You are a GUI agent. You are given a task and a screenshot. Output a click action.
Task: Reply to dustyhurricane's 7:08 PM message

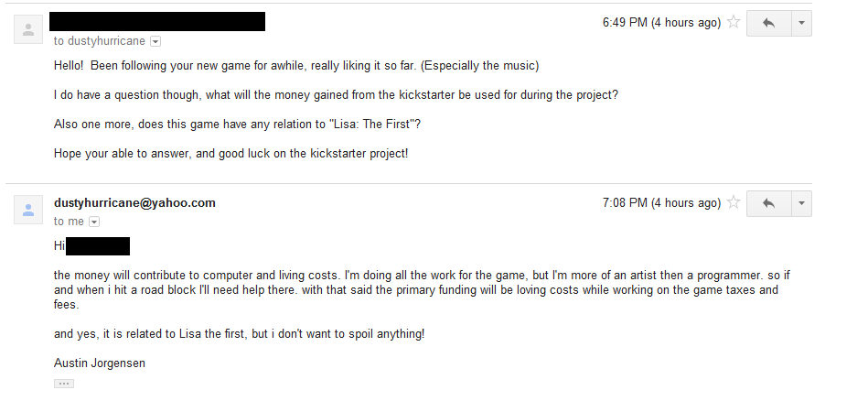point(768,203)
